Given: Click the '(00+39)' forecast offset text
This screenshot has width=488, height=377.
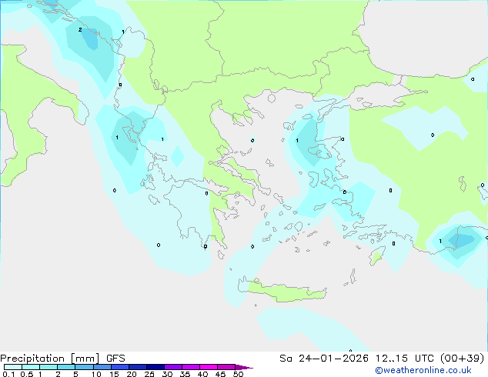Looking at the screenshot, I should (463, 359).
